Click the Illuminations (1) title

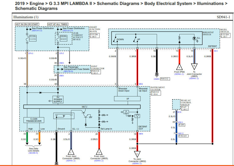tap(26, 17)
